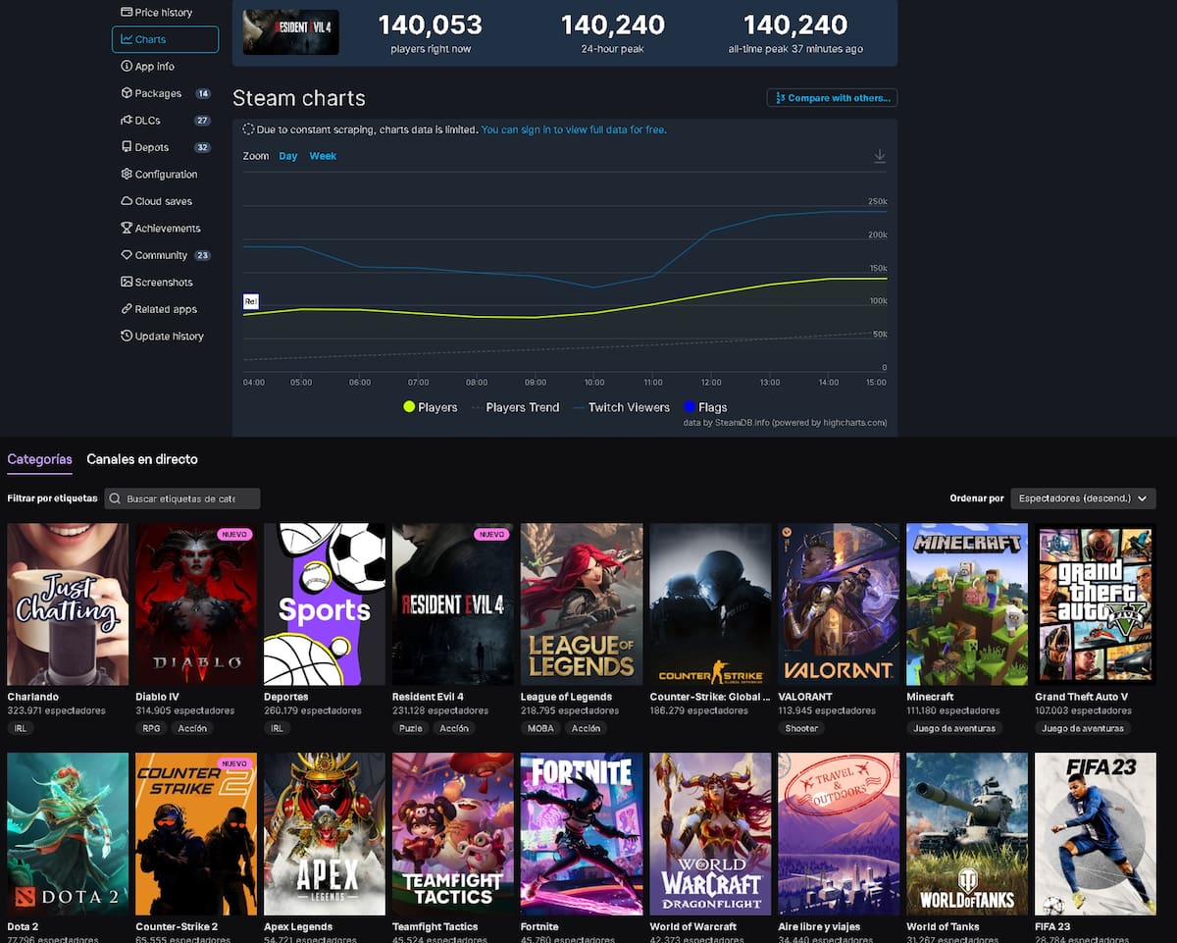Open the World of Tanks cover
This screenshot has width=1177, height=943.
tap(967, 834)
